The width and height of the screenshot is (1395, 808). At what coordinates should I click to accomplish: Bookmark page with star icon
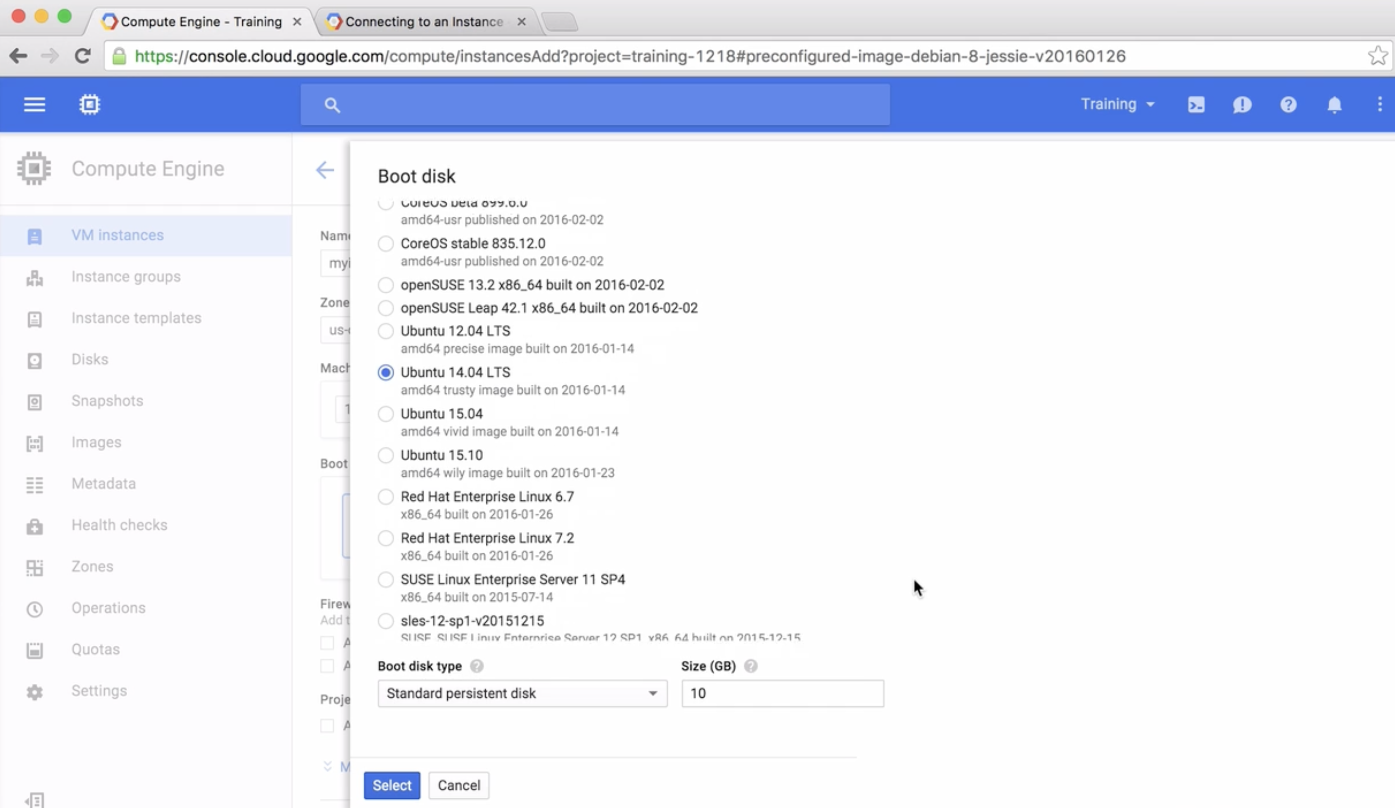click(x=1377, y=56)
